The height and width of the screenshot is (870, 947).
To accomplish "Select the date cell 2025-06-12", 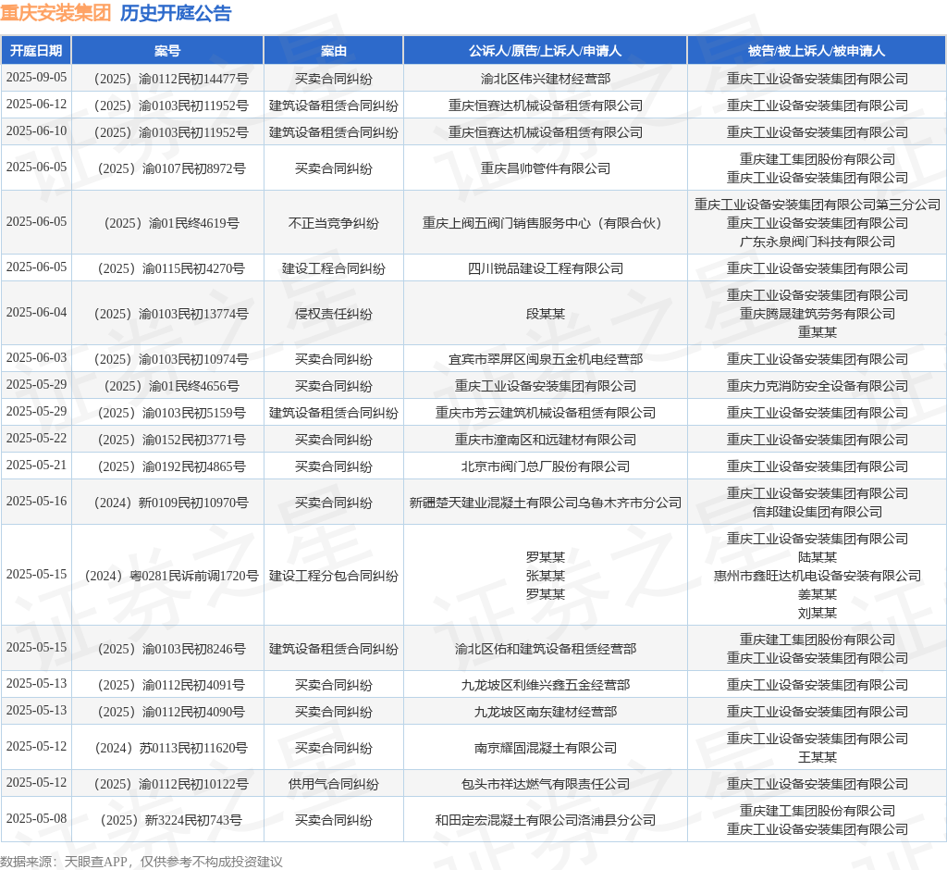I will tap(36, 104).
